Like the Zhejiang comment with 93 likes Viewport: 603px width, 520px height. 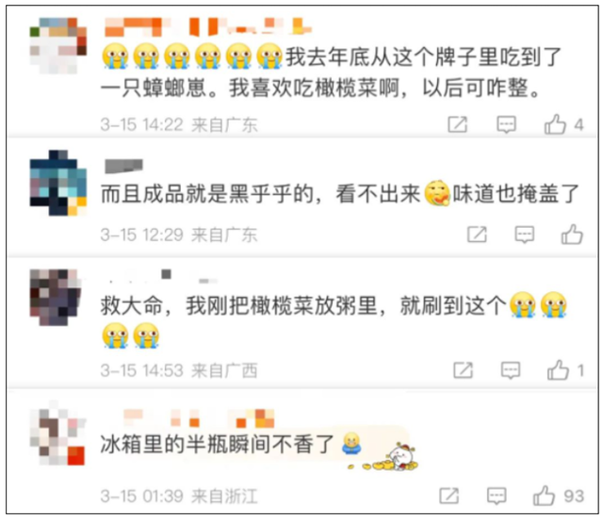tap(544, 496)
